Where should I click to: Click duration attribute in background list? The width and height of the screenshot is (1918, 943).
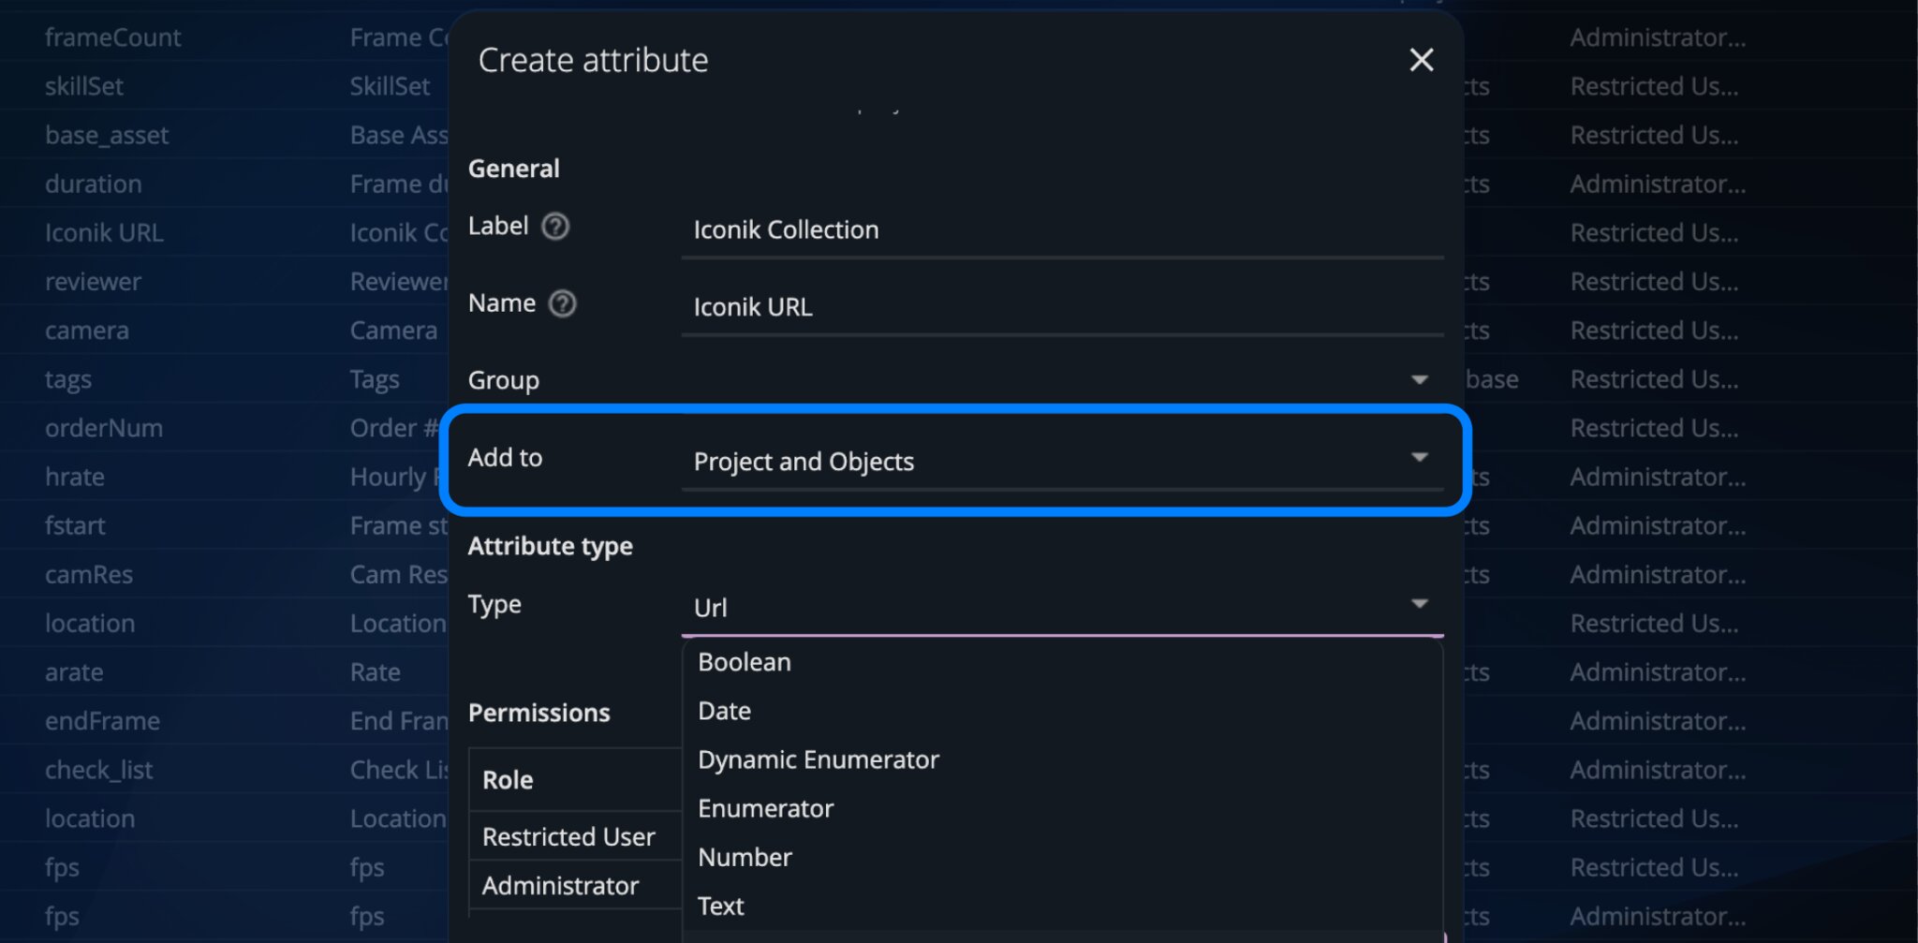[x=93, y=184]
